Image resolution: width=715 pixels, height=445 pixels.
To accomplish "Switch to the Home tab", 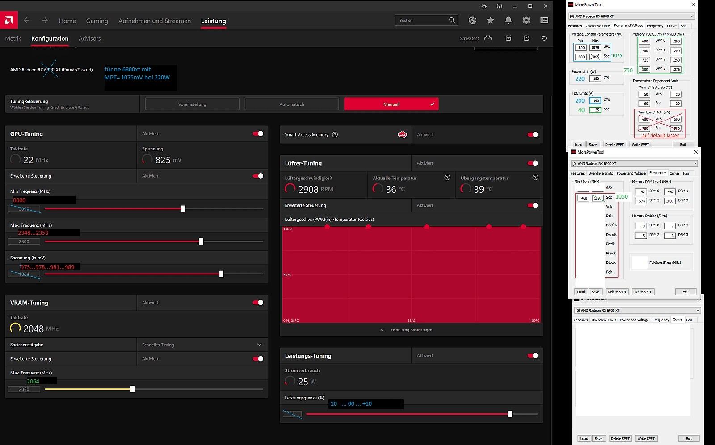I will (67, 21).
